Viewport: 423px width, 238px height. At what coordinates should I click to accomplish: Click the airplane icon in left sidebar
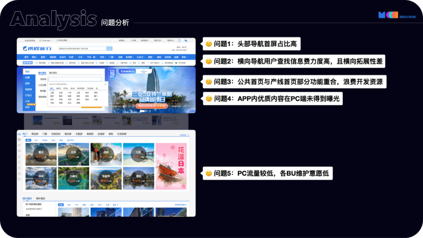[19, 145]
